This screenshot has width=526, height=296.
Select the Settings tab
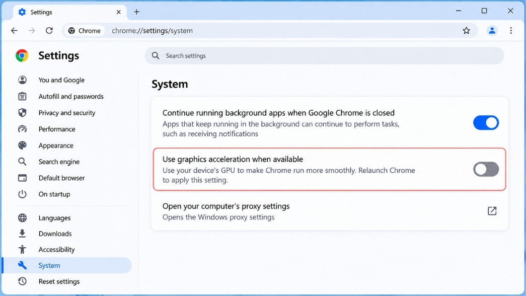tap(70, 12)
